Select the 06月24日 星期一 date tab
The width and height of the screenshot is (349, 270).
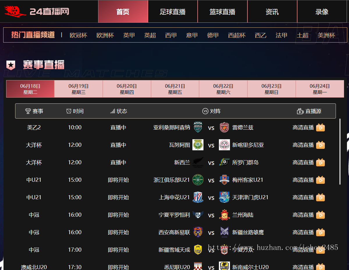(320, 89)
